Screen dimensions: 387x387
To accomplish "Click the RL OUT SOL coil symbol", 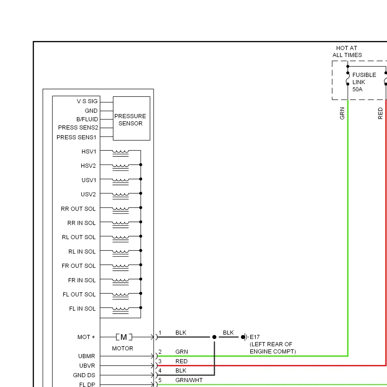I will click(x=120, y=239).
